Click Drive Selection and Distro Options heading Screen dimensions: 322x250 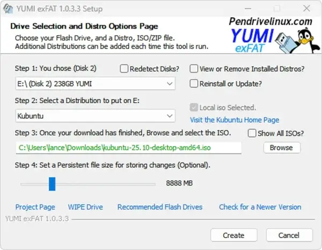coord(84,26)
